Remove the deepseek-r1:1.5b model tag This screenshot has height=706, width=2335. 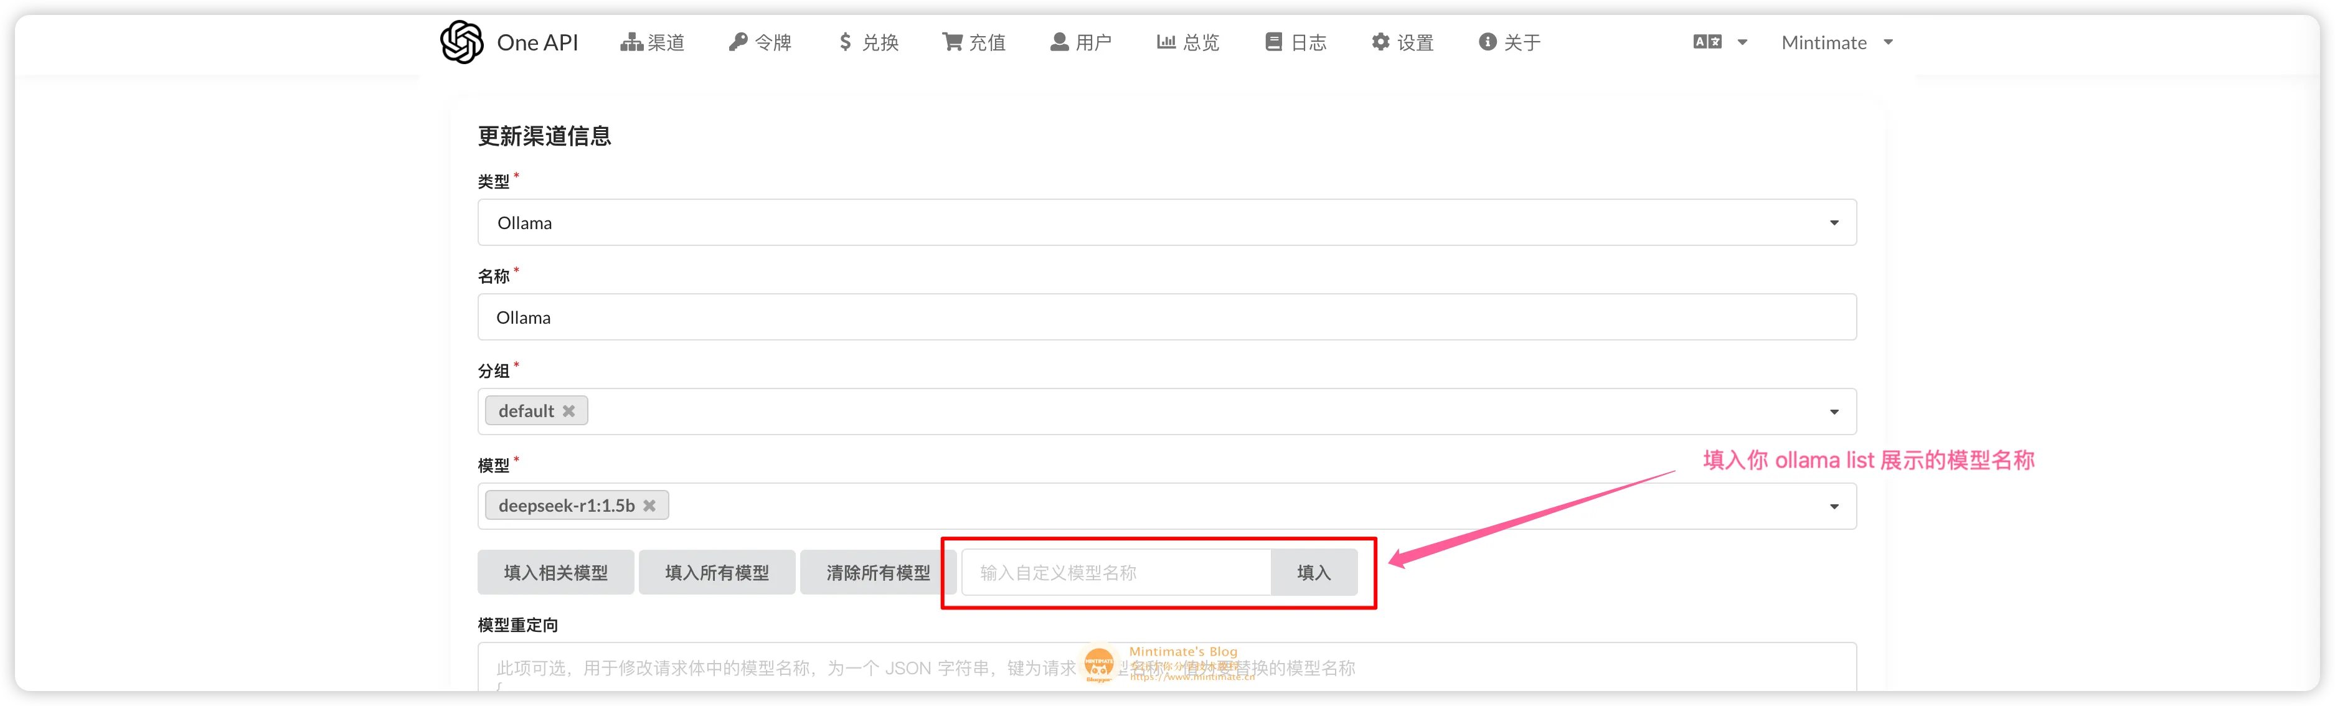(x=650, y=506)
